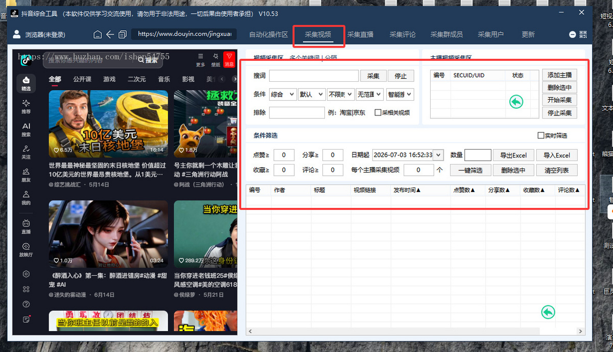This screenshot has height=352, width=613.
Task: Switch to the 采集用户 tab
Action: tap(490, 35)
